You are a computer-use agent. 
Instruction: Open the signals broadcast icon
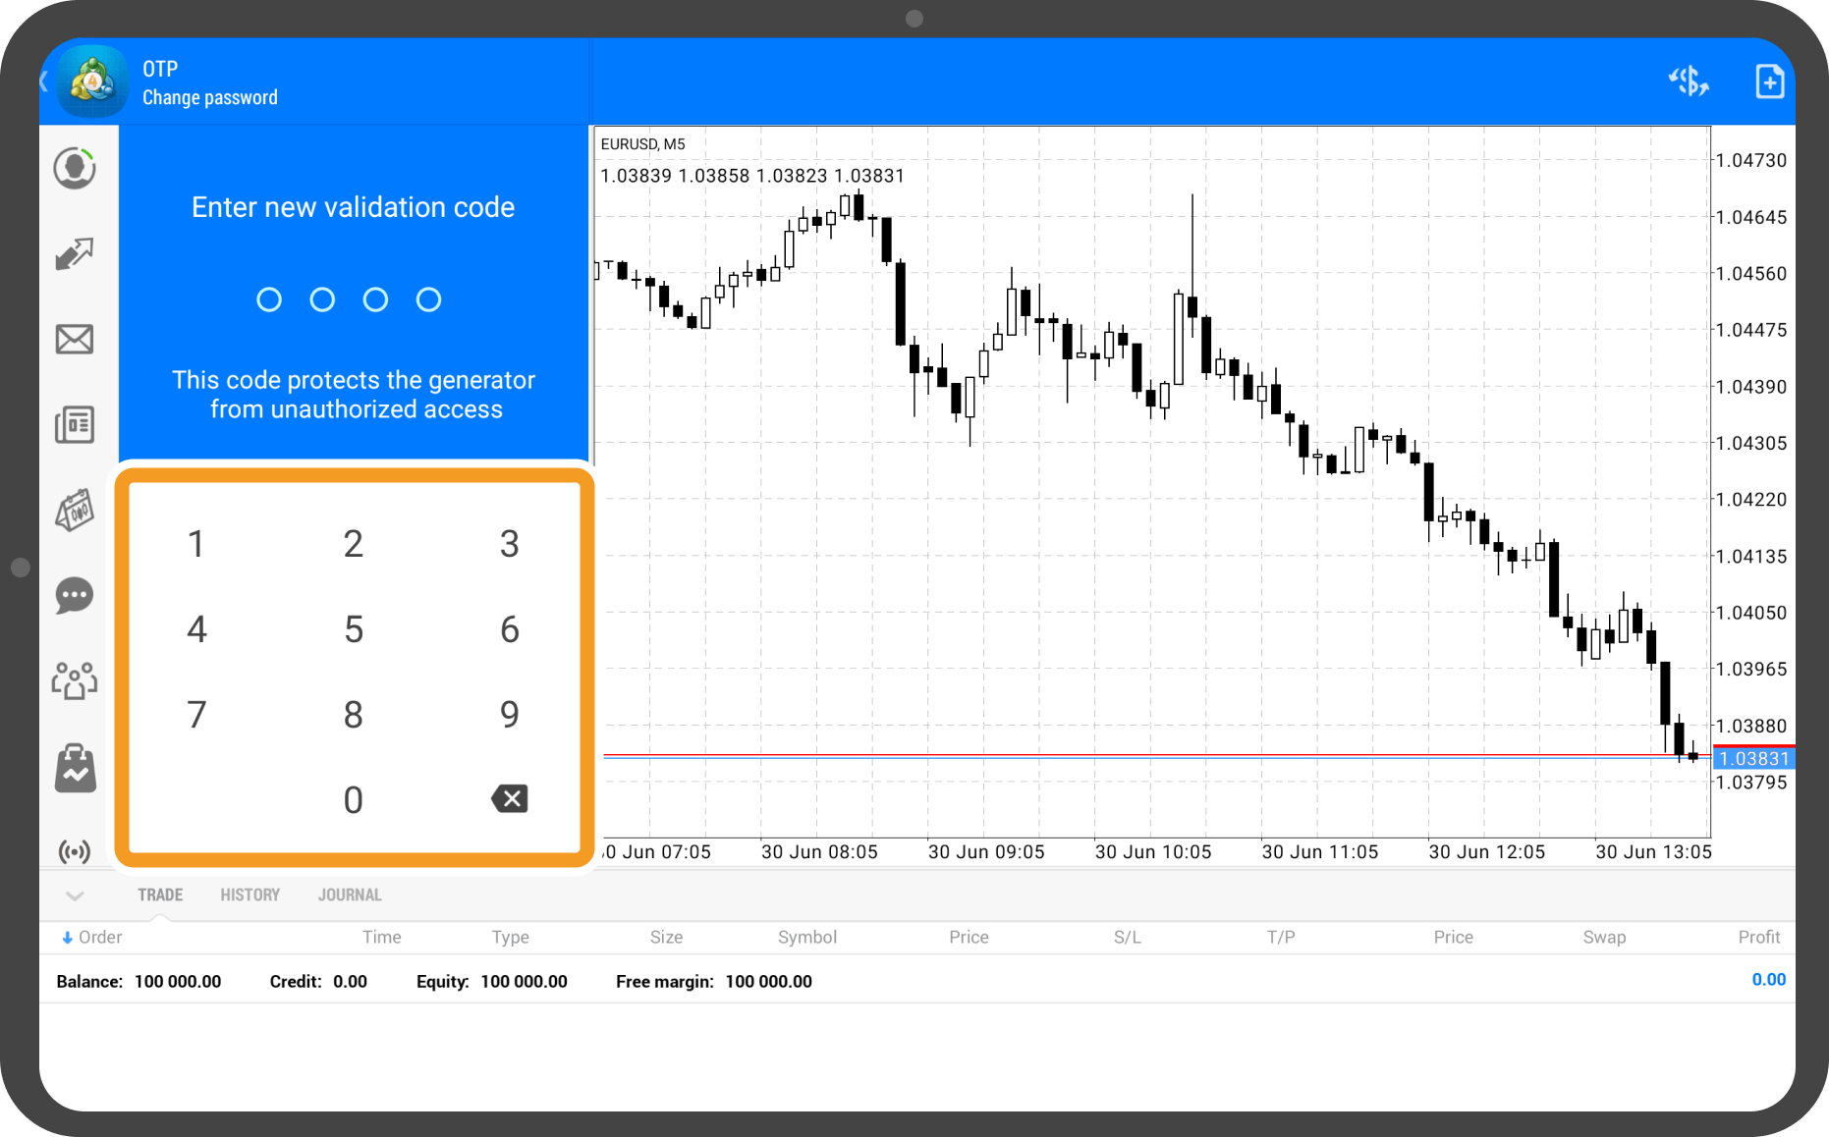click(x=75, y=850)
